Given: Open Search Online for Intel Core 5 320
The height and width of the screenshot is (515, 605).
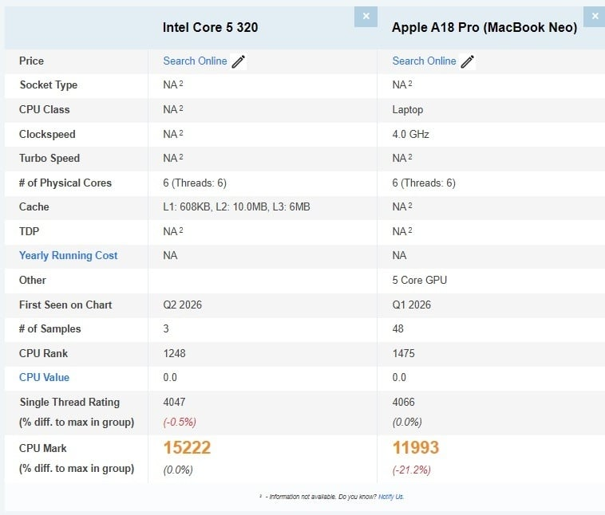Looking at the screenshot, I should pyautogui.click(x=195, y=61).
